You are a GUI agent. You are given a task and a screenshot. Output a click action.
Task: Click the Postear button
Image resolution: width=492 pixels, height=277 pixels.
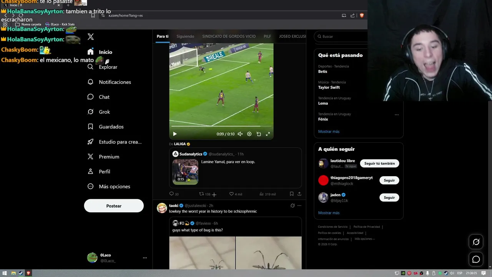tap(114, 206)
